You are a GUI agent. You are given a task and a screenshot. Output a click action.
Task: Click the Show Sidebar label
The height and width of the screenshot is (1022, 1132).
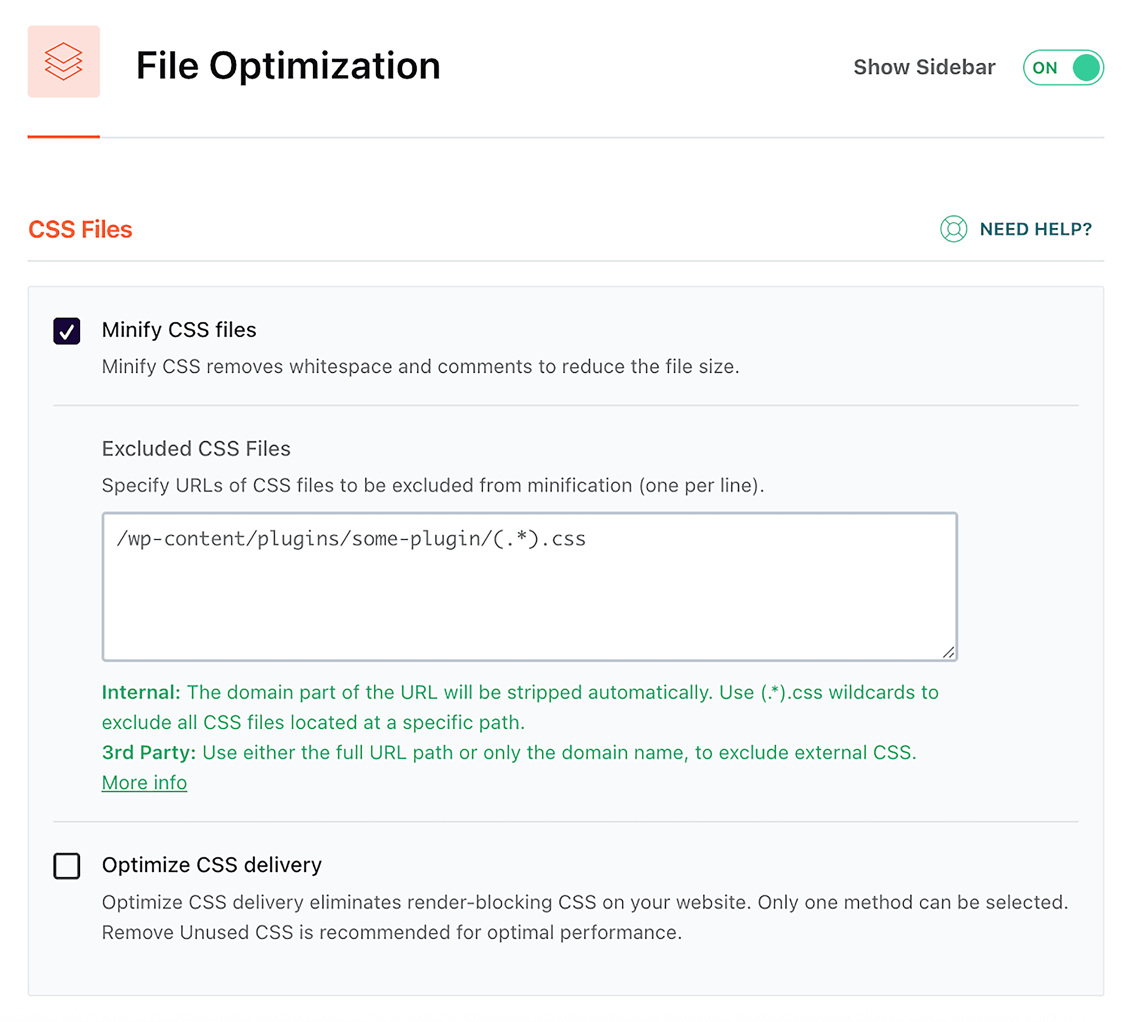click(924, 67)
